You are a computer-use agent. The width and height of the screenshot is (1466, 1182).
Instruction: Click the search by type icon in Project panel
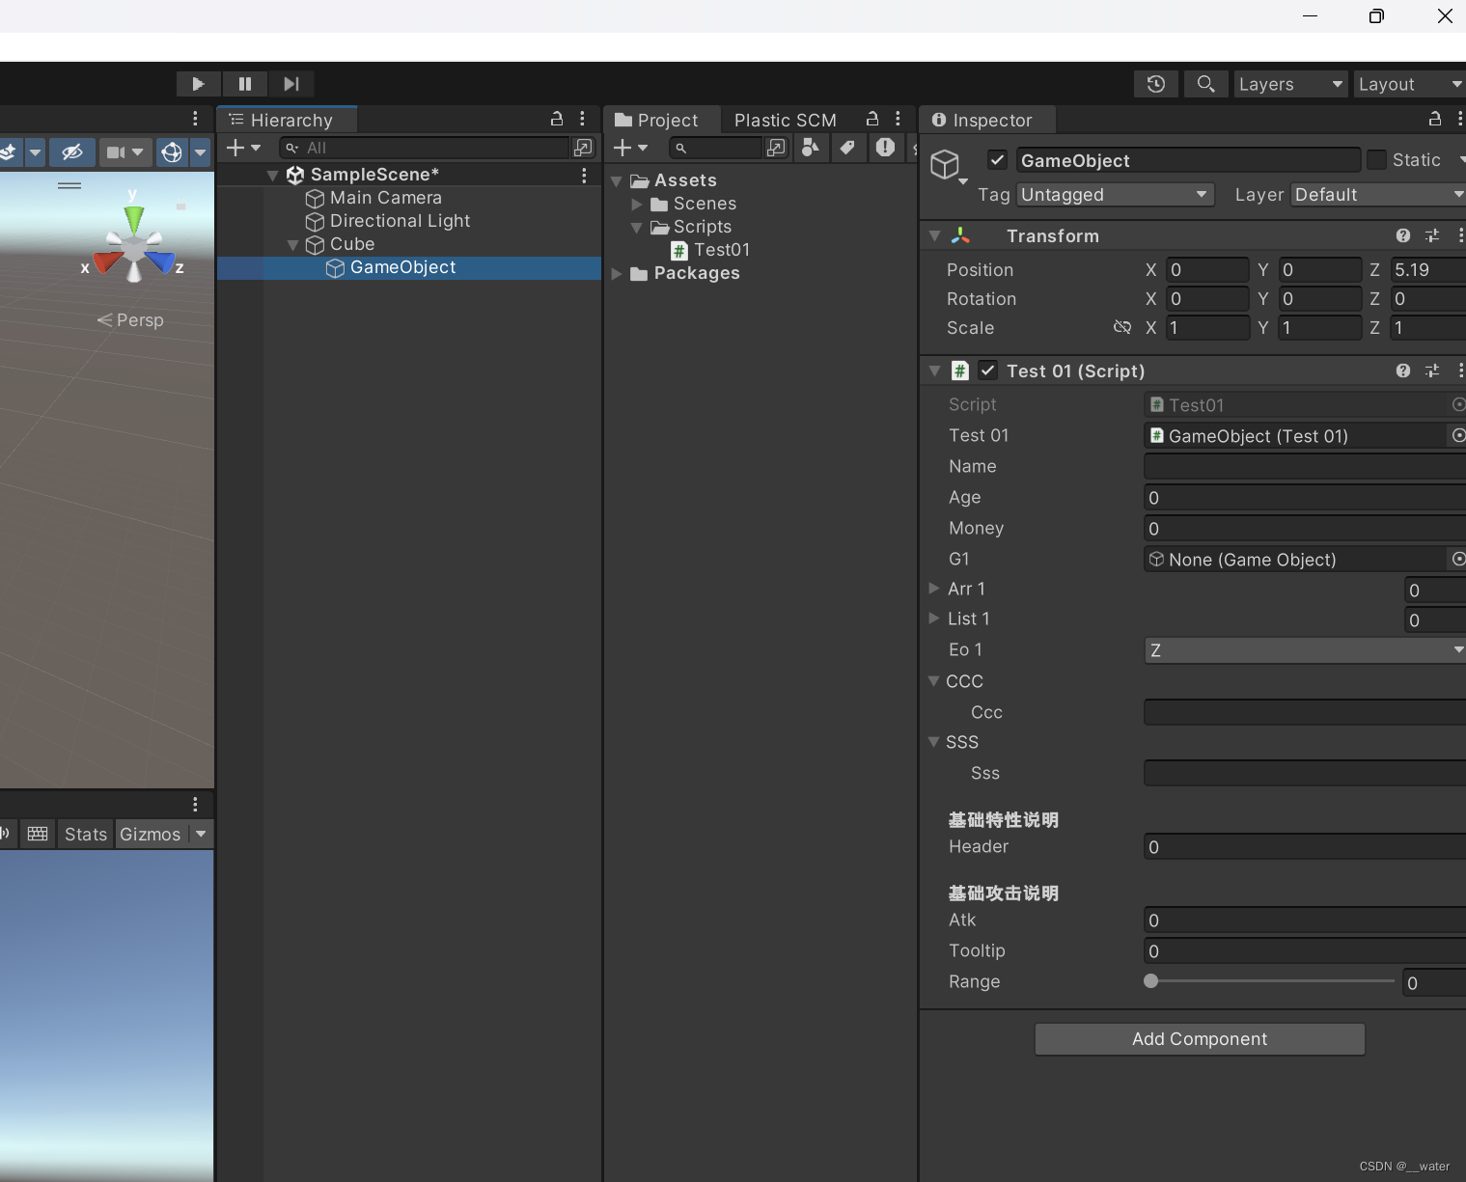point(810,148)
